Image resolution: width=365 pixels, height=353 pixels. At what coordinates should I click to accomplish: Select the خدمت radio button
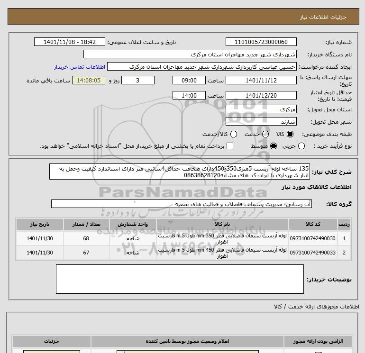click(x=265, y=134)
